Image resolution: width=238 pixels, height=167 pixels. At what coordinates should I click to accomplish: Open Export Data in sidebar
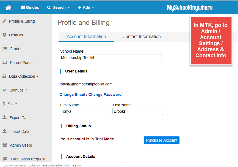[x=19, y=118]
